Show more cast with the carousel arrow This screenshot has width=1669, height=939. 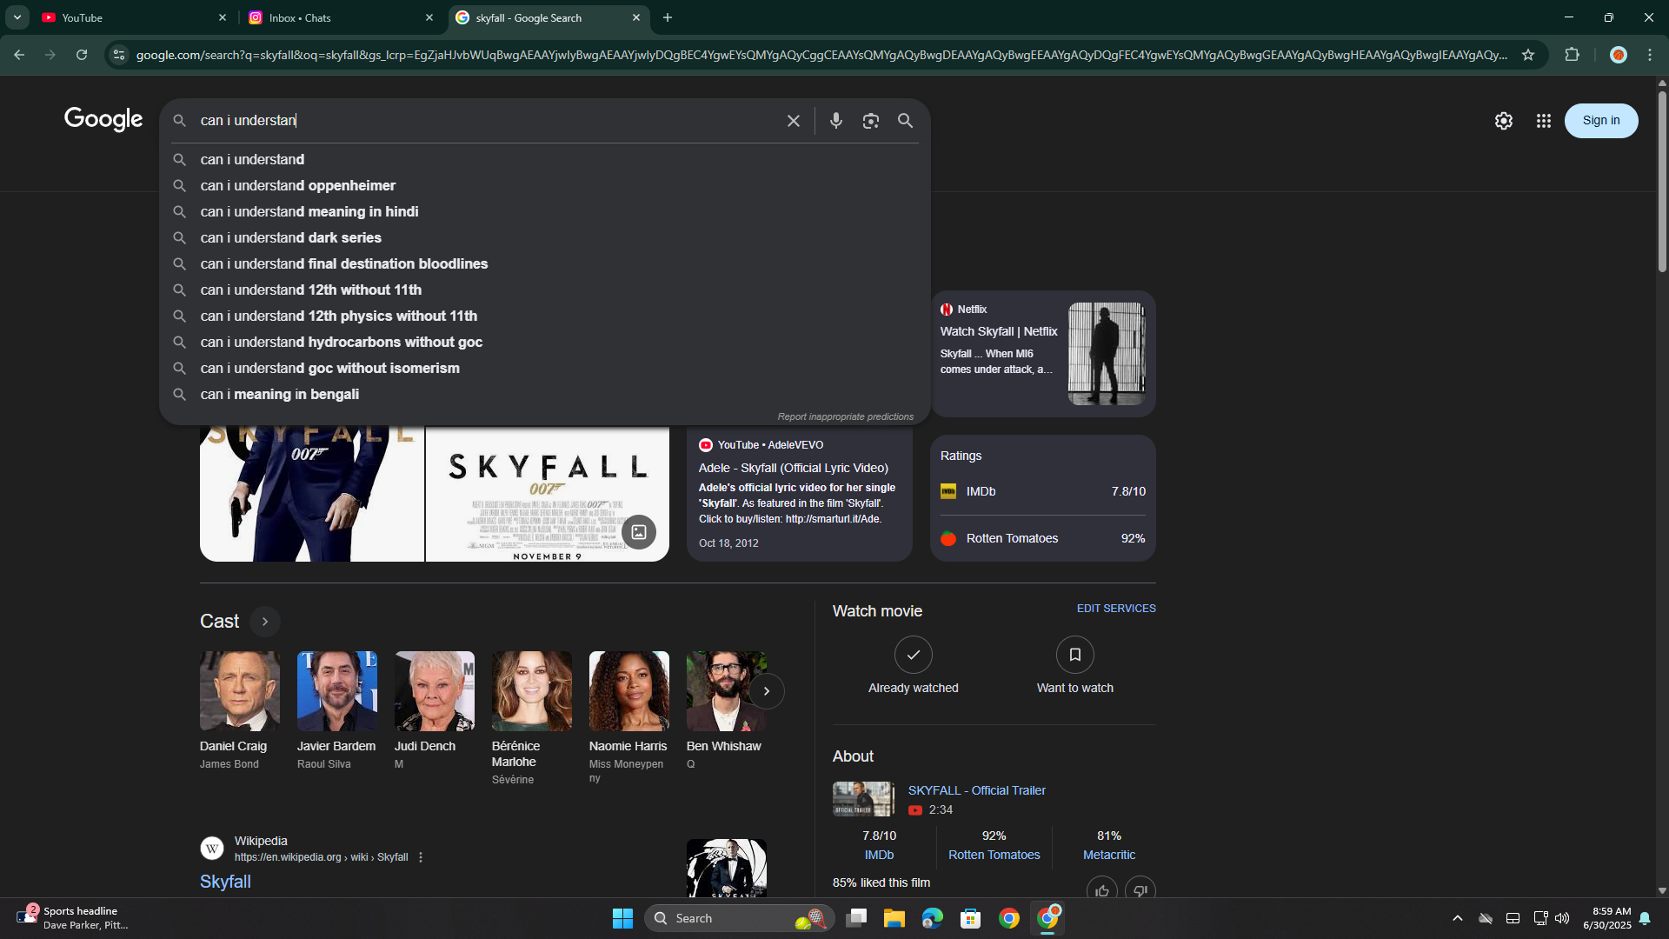tap(766, 691)
